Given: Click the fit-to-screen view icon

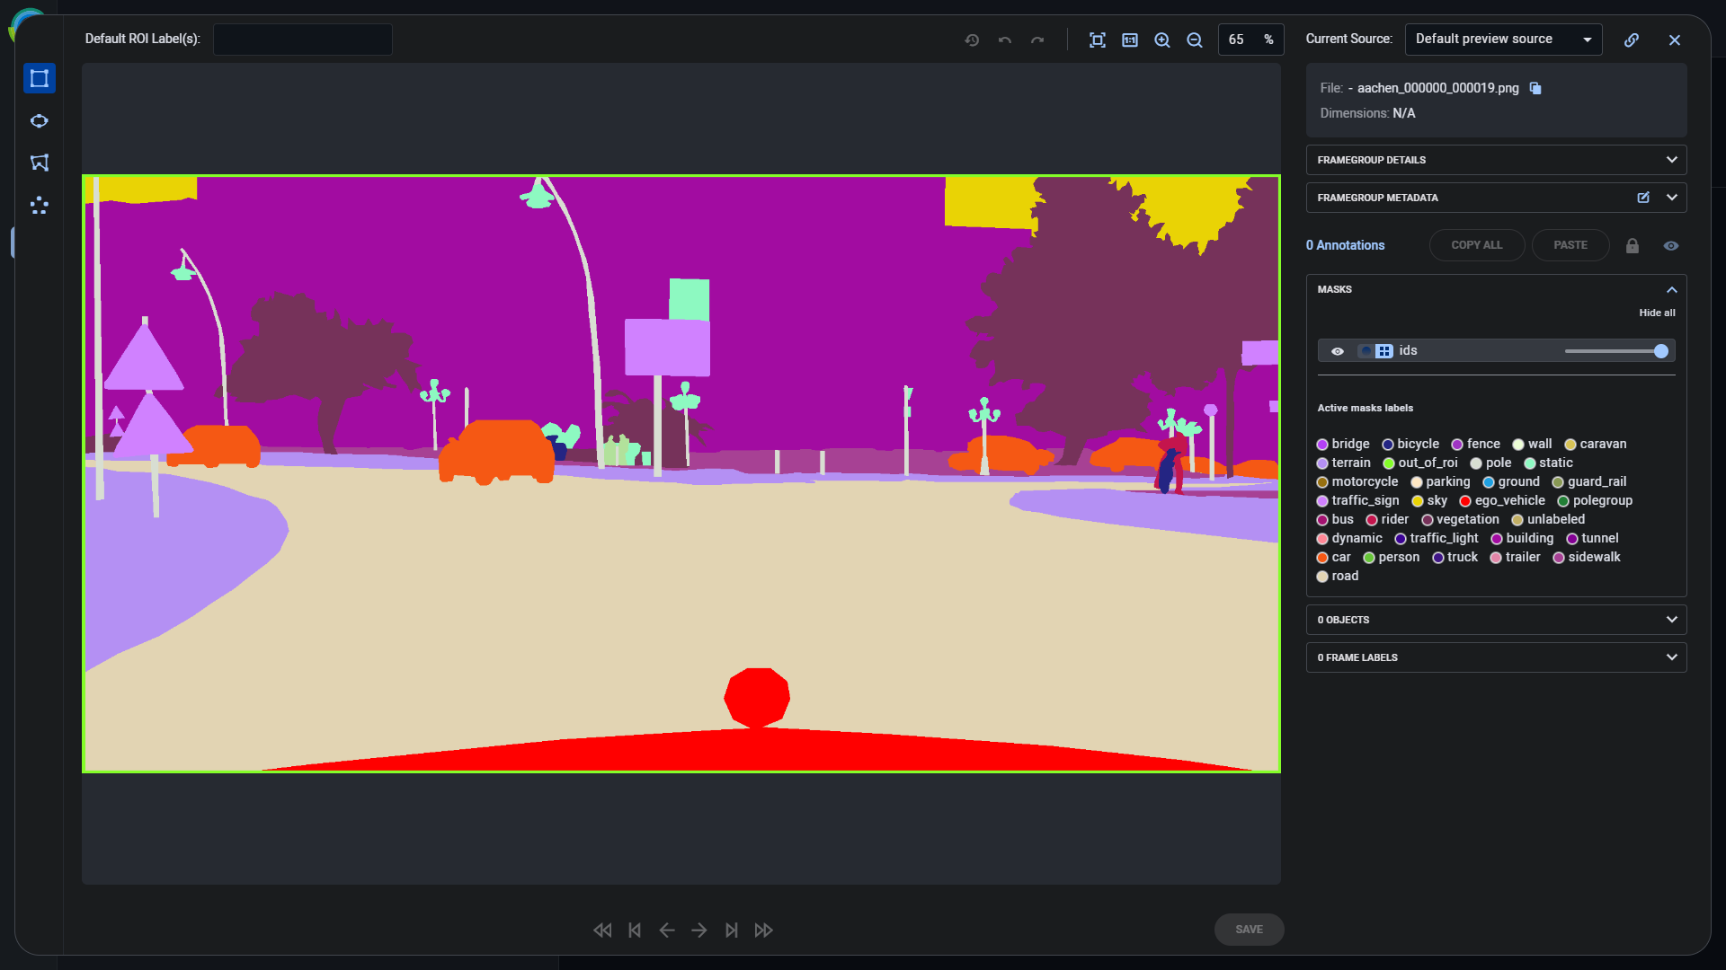Looking at the screenshot, I should click(x=1095, y=40).
